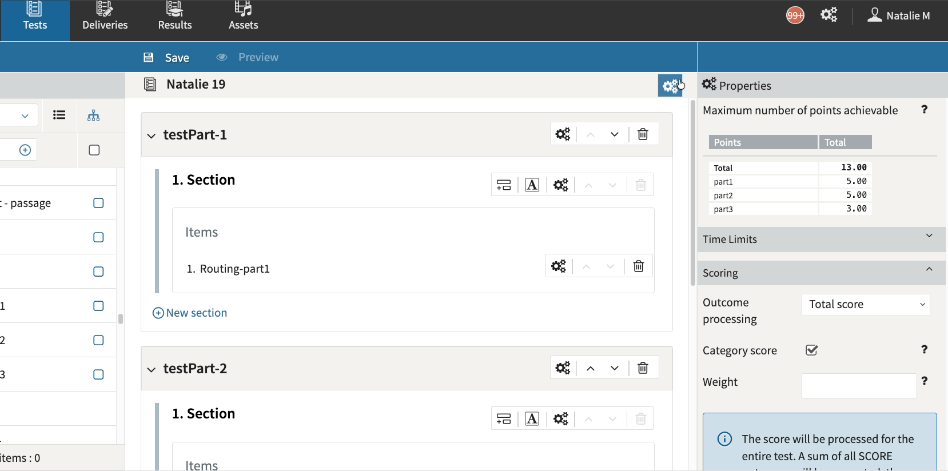Add a New section to testPart-1
This screenshot has width=948, height=471.
190,313
